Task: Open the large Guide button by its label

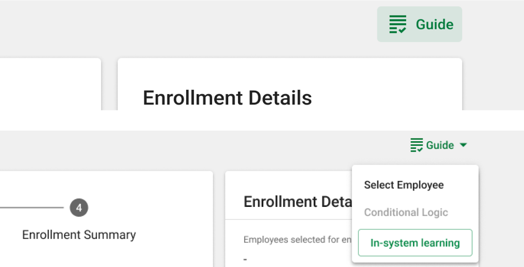Action: tap(434, 25)
